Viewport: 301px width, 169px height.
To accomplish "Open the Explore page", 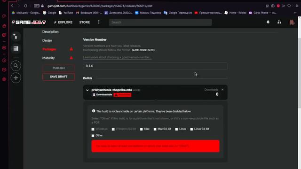I will (63, 22).
